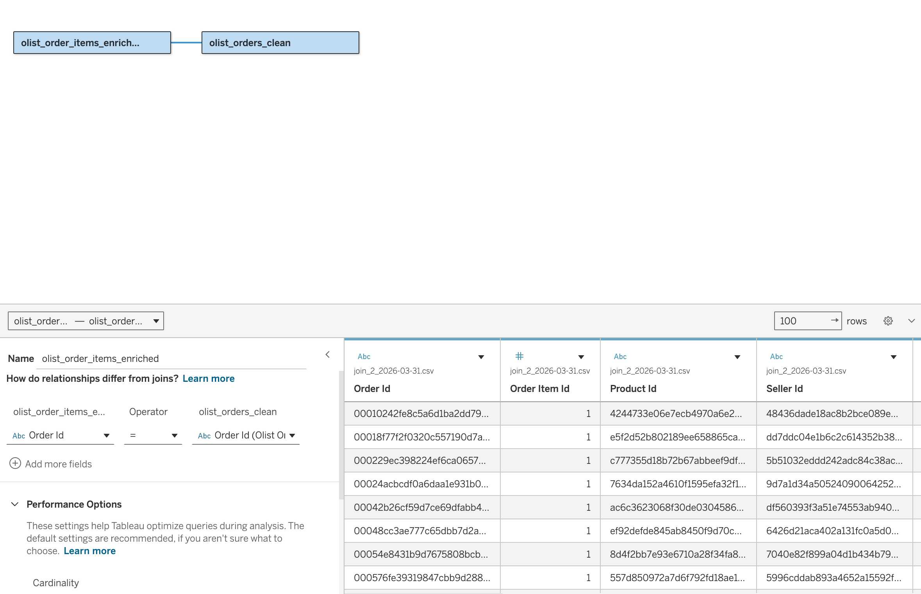Click the Abc type icon above Order Id column

[x=364, y=356]
